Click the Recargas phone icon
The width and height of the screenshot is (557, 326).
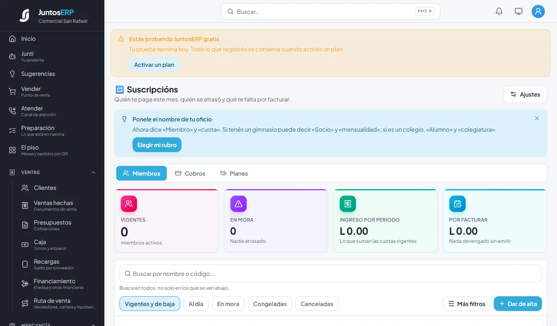tap(25, 264)
